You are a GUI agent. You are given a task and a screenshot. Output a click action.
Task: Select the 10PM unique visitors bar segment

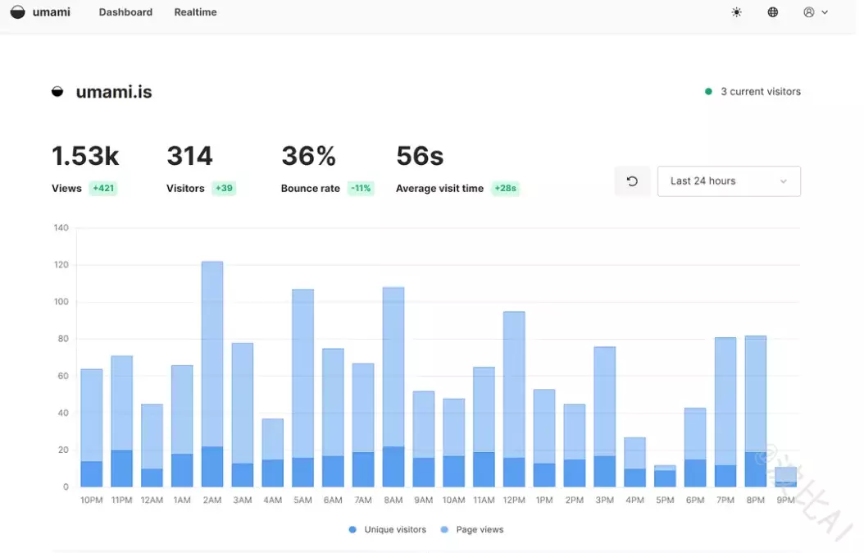click(92, 474)
